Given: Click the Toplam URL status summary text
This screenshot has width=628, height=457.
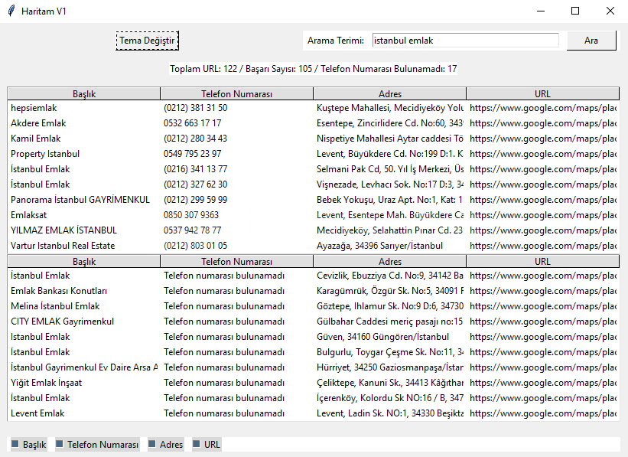Looking at the screenshot, I should click(313, 69).
